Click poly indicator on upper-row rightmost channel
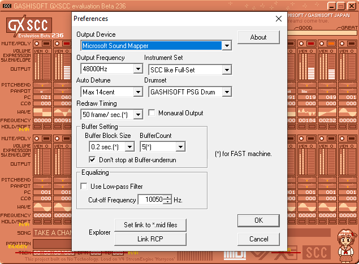359x264 pixels. coord(352,44)
